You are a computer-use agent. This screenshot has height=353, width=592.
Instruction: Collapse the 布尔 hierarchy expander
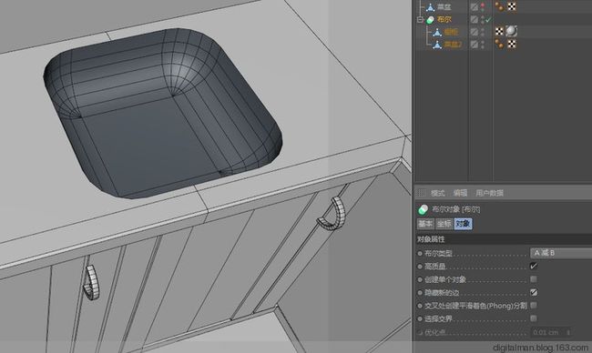420,20
